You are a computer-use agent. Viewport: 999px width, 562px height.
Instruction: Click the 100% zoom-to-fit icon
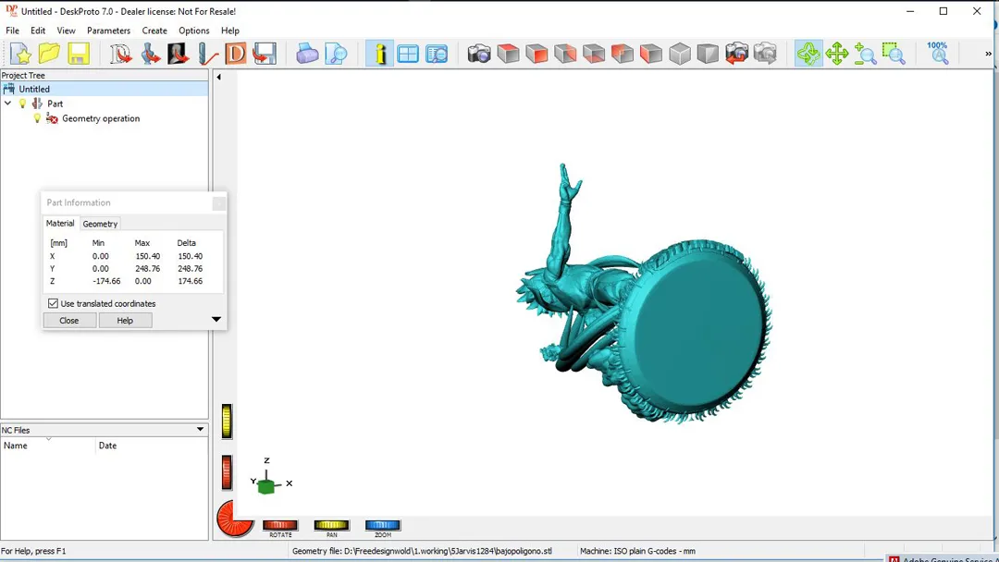[x=938, y=53]
